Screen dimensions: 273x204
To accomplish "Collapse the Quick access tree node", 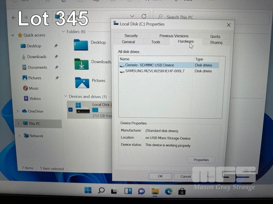I will (x=13, y=35).
